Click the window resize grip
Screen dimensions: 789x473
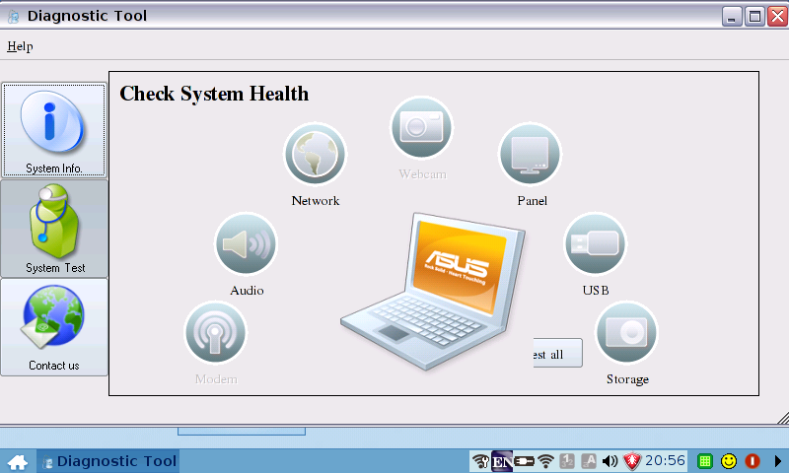pyautogui.click(x=782, y=418)
